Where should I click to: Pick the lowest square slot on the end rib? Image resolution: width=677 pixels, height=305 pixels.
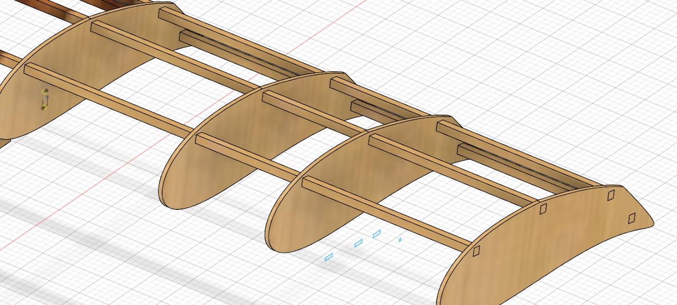[x=475, y=251]
